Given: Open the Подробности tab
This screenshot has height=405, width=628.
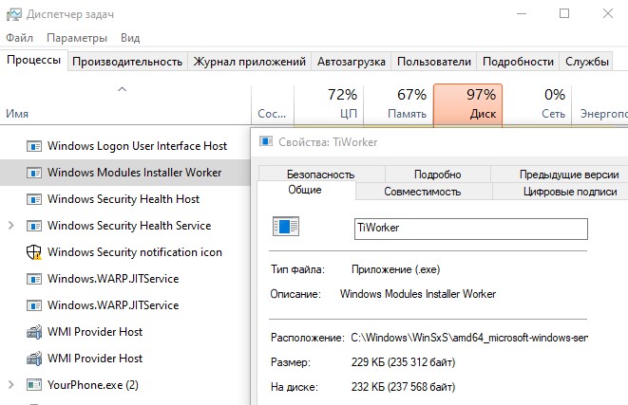Looking at the screenshot, I should point(518,62).
